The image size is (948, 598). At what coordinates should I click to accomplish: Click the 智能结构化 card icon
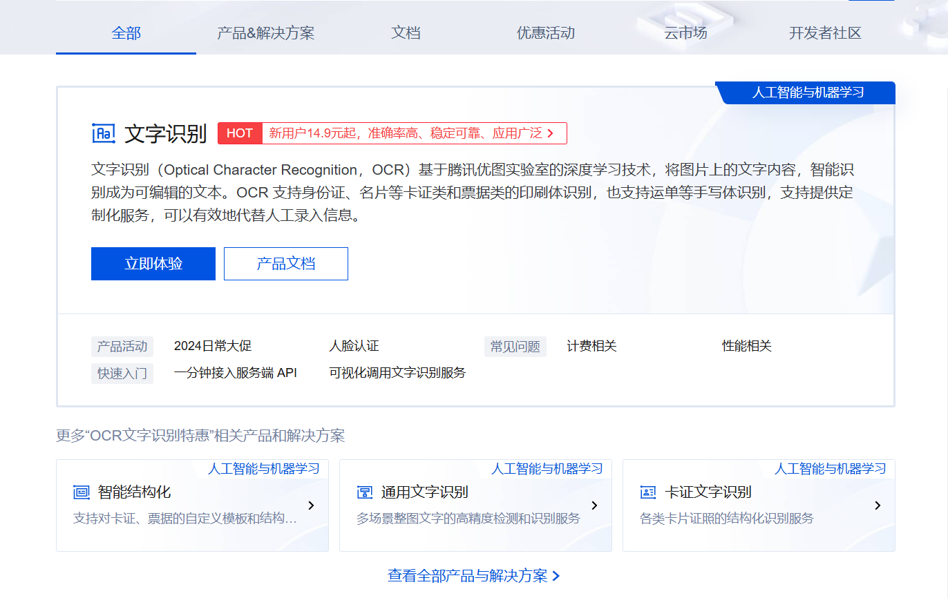coord(82,492)
